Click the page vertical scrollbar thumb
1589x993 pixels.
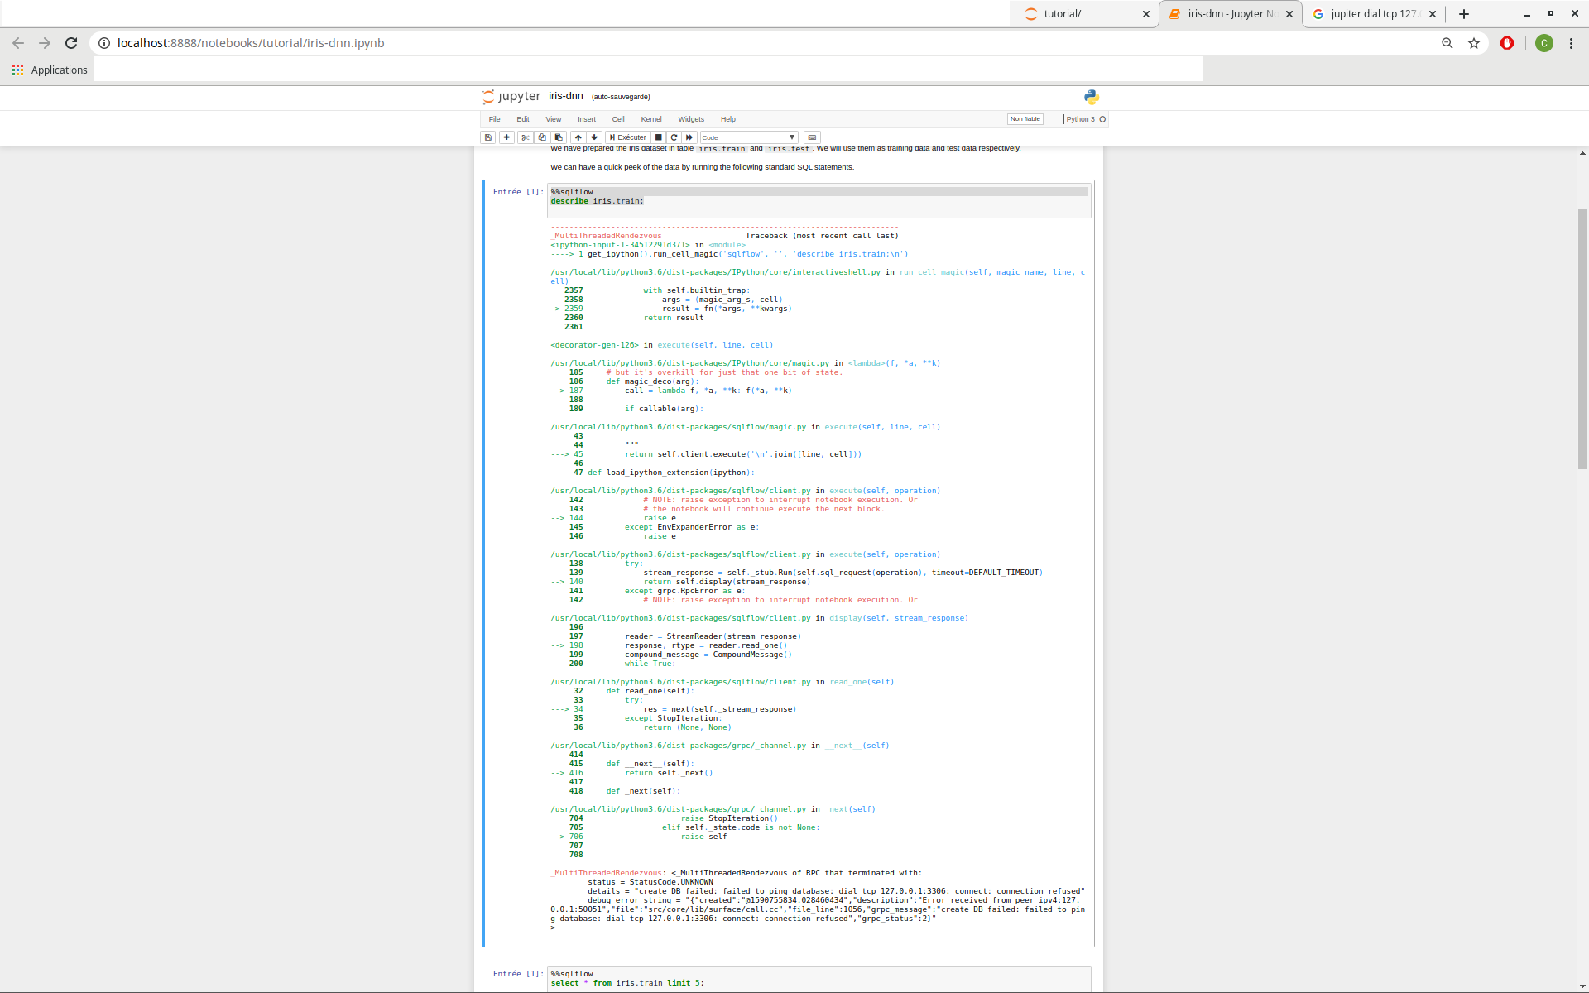point(1582,339)
